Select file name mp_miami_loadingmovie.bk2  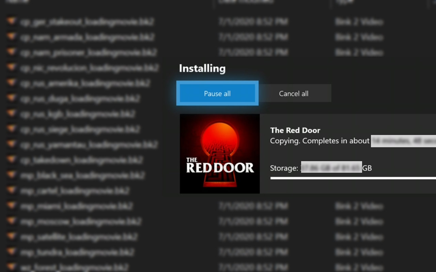tap(76, 206)
